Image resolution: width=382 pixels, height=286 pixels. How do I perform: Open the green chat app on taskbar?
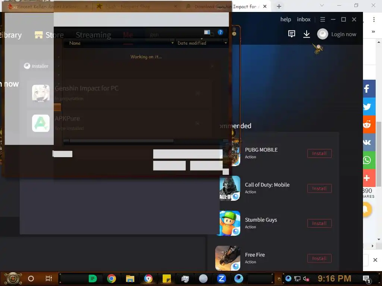[x=93, y=279]
